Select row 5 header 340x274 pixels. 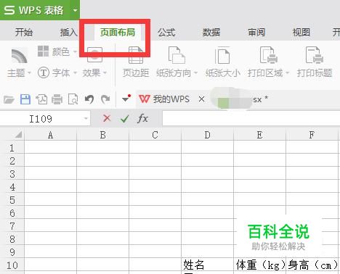pyautogui.click(x=12, y=200)
